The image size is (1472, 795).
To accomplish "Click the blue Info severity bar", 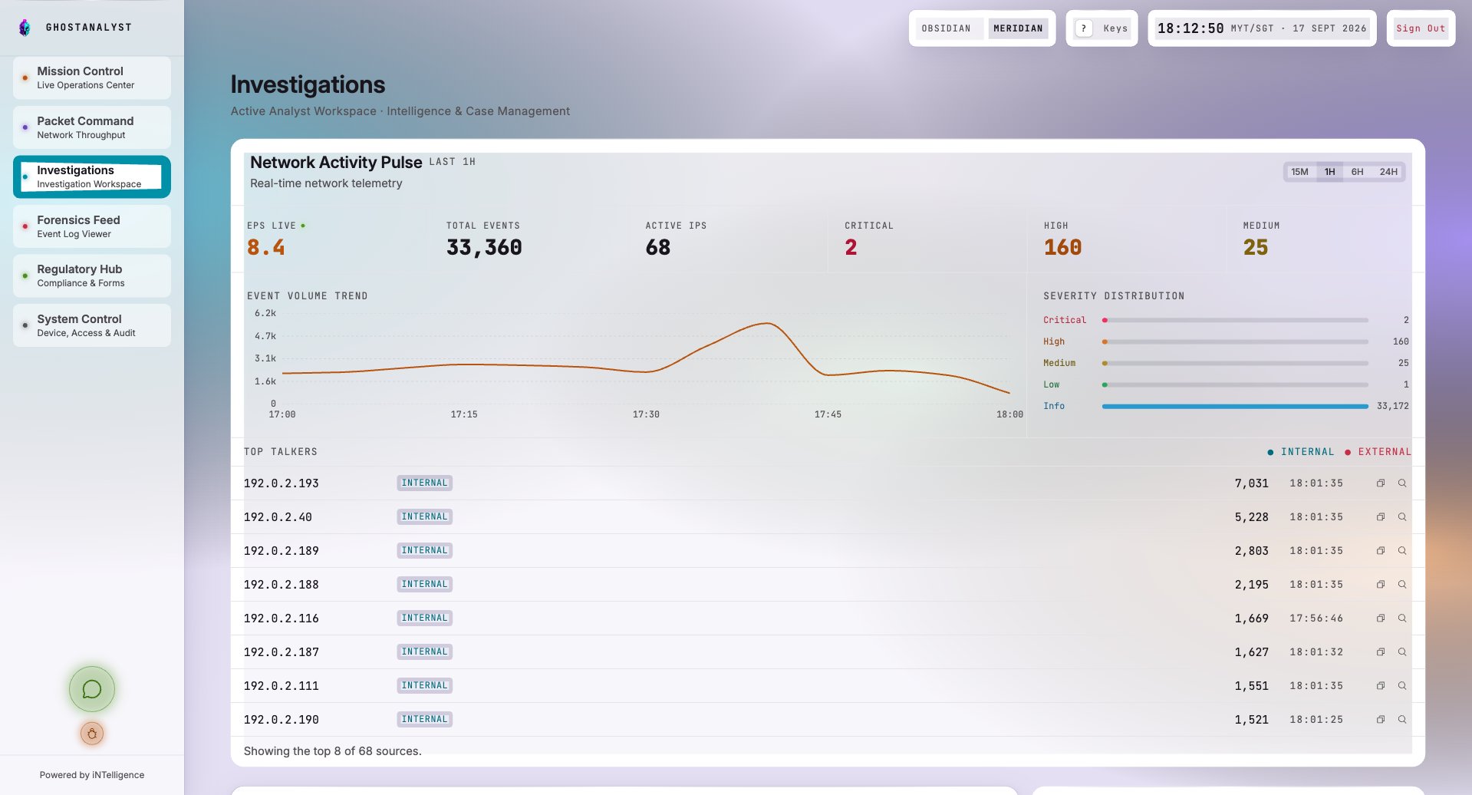I will (1235, 406).
